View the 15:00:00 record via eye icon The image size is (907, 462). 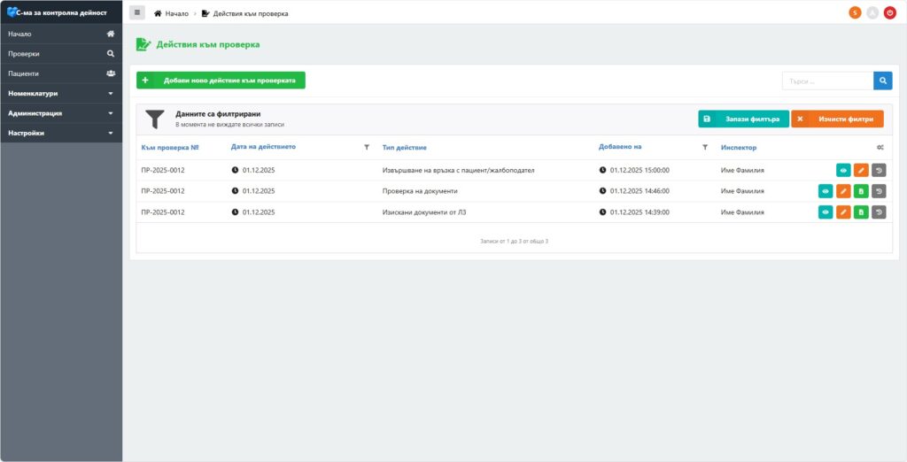[x=843, y=170]
